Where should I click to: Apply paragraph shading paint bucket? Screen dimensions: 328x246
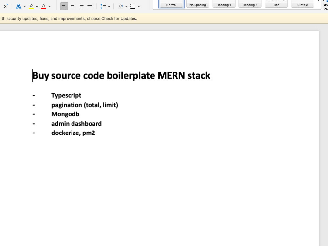click(x=120, y=6)
